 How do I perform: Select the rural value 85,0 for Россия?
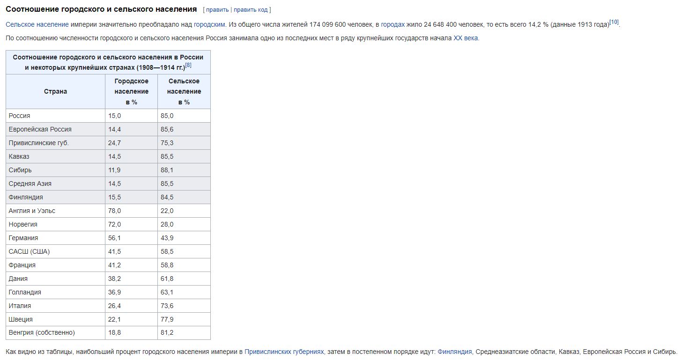[167, 116]
